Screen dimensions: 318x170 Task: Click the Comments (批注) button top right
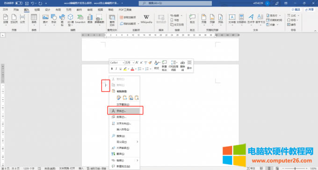(296, 9)
